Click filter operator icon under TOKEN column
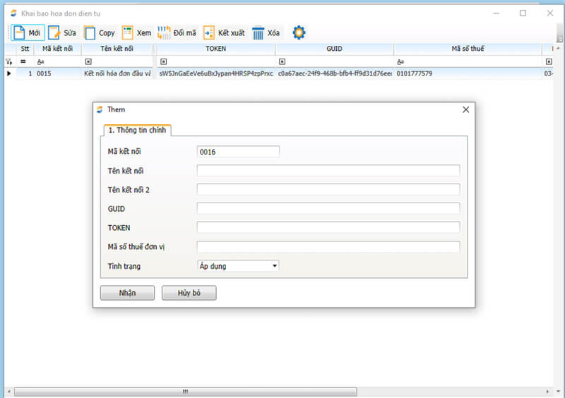The width and height of the screenshot is (565, 398). [x=164, y=62]
